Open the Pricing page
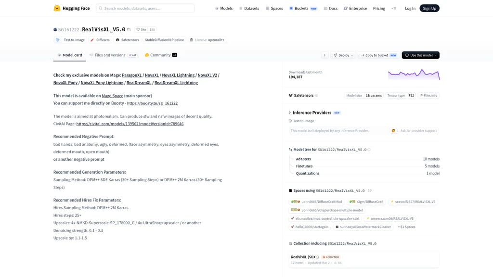This screenshot has width=493, height=277. click(x=379, y=9)
